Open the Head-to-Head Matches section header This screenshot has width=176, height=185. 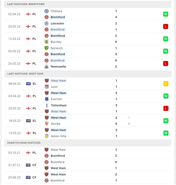click(88, 143)
